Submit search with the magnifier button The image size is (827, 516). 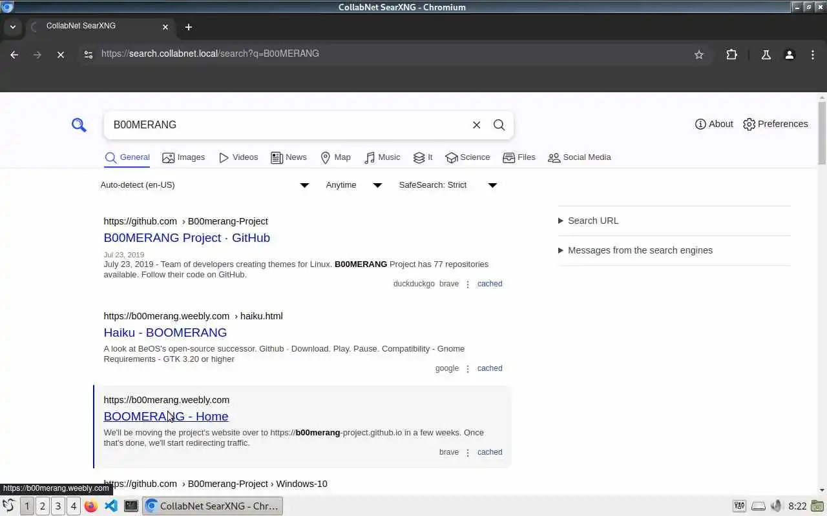pos(499,124)
